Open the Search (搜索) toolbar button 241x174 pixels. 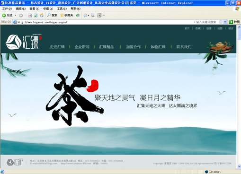52,15
